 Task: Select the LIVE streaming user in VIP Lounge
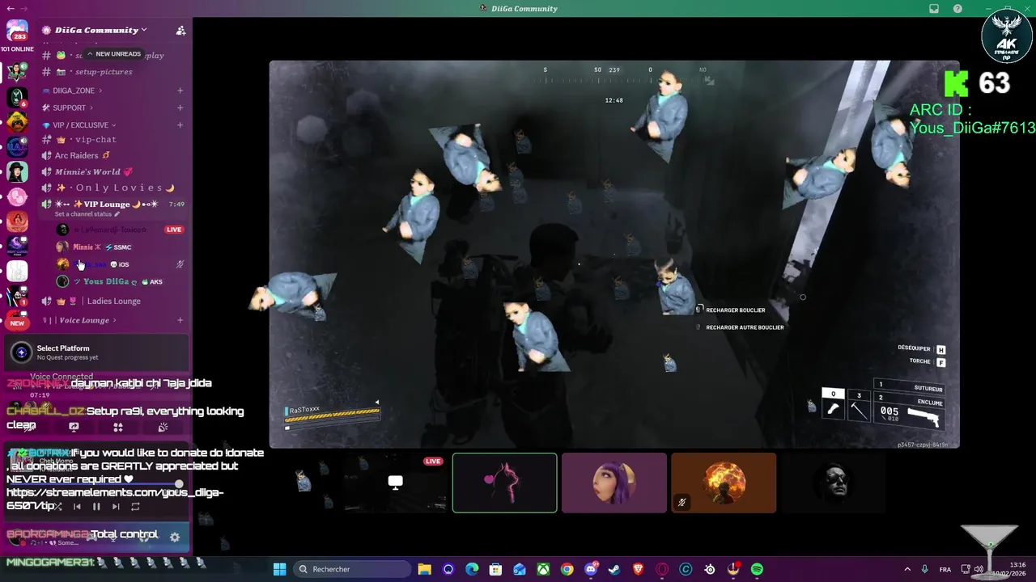120,230
